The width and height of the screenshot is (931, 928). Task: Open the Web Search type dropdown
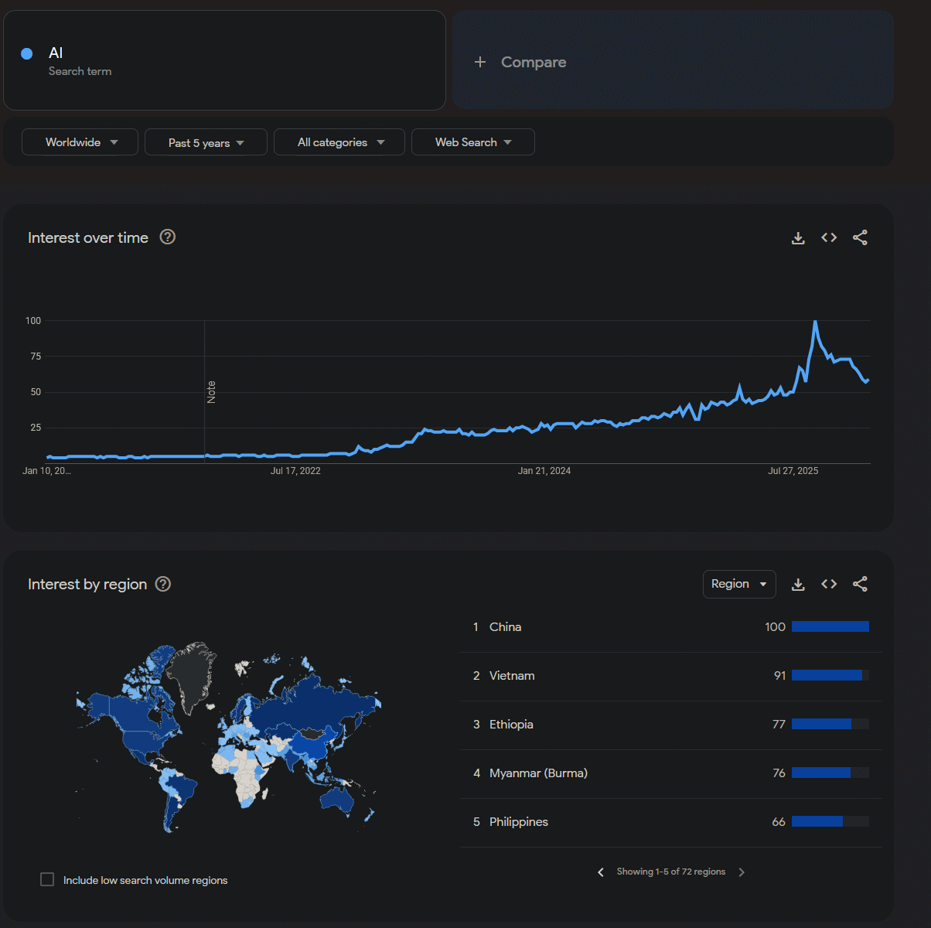pos(473,142)
